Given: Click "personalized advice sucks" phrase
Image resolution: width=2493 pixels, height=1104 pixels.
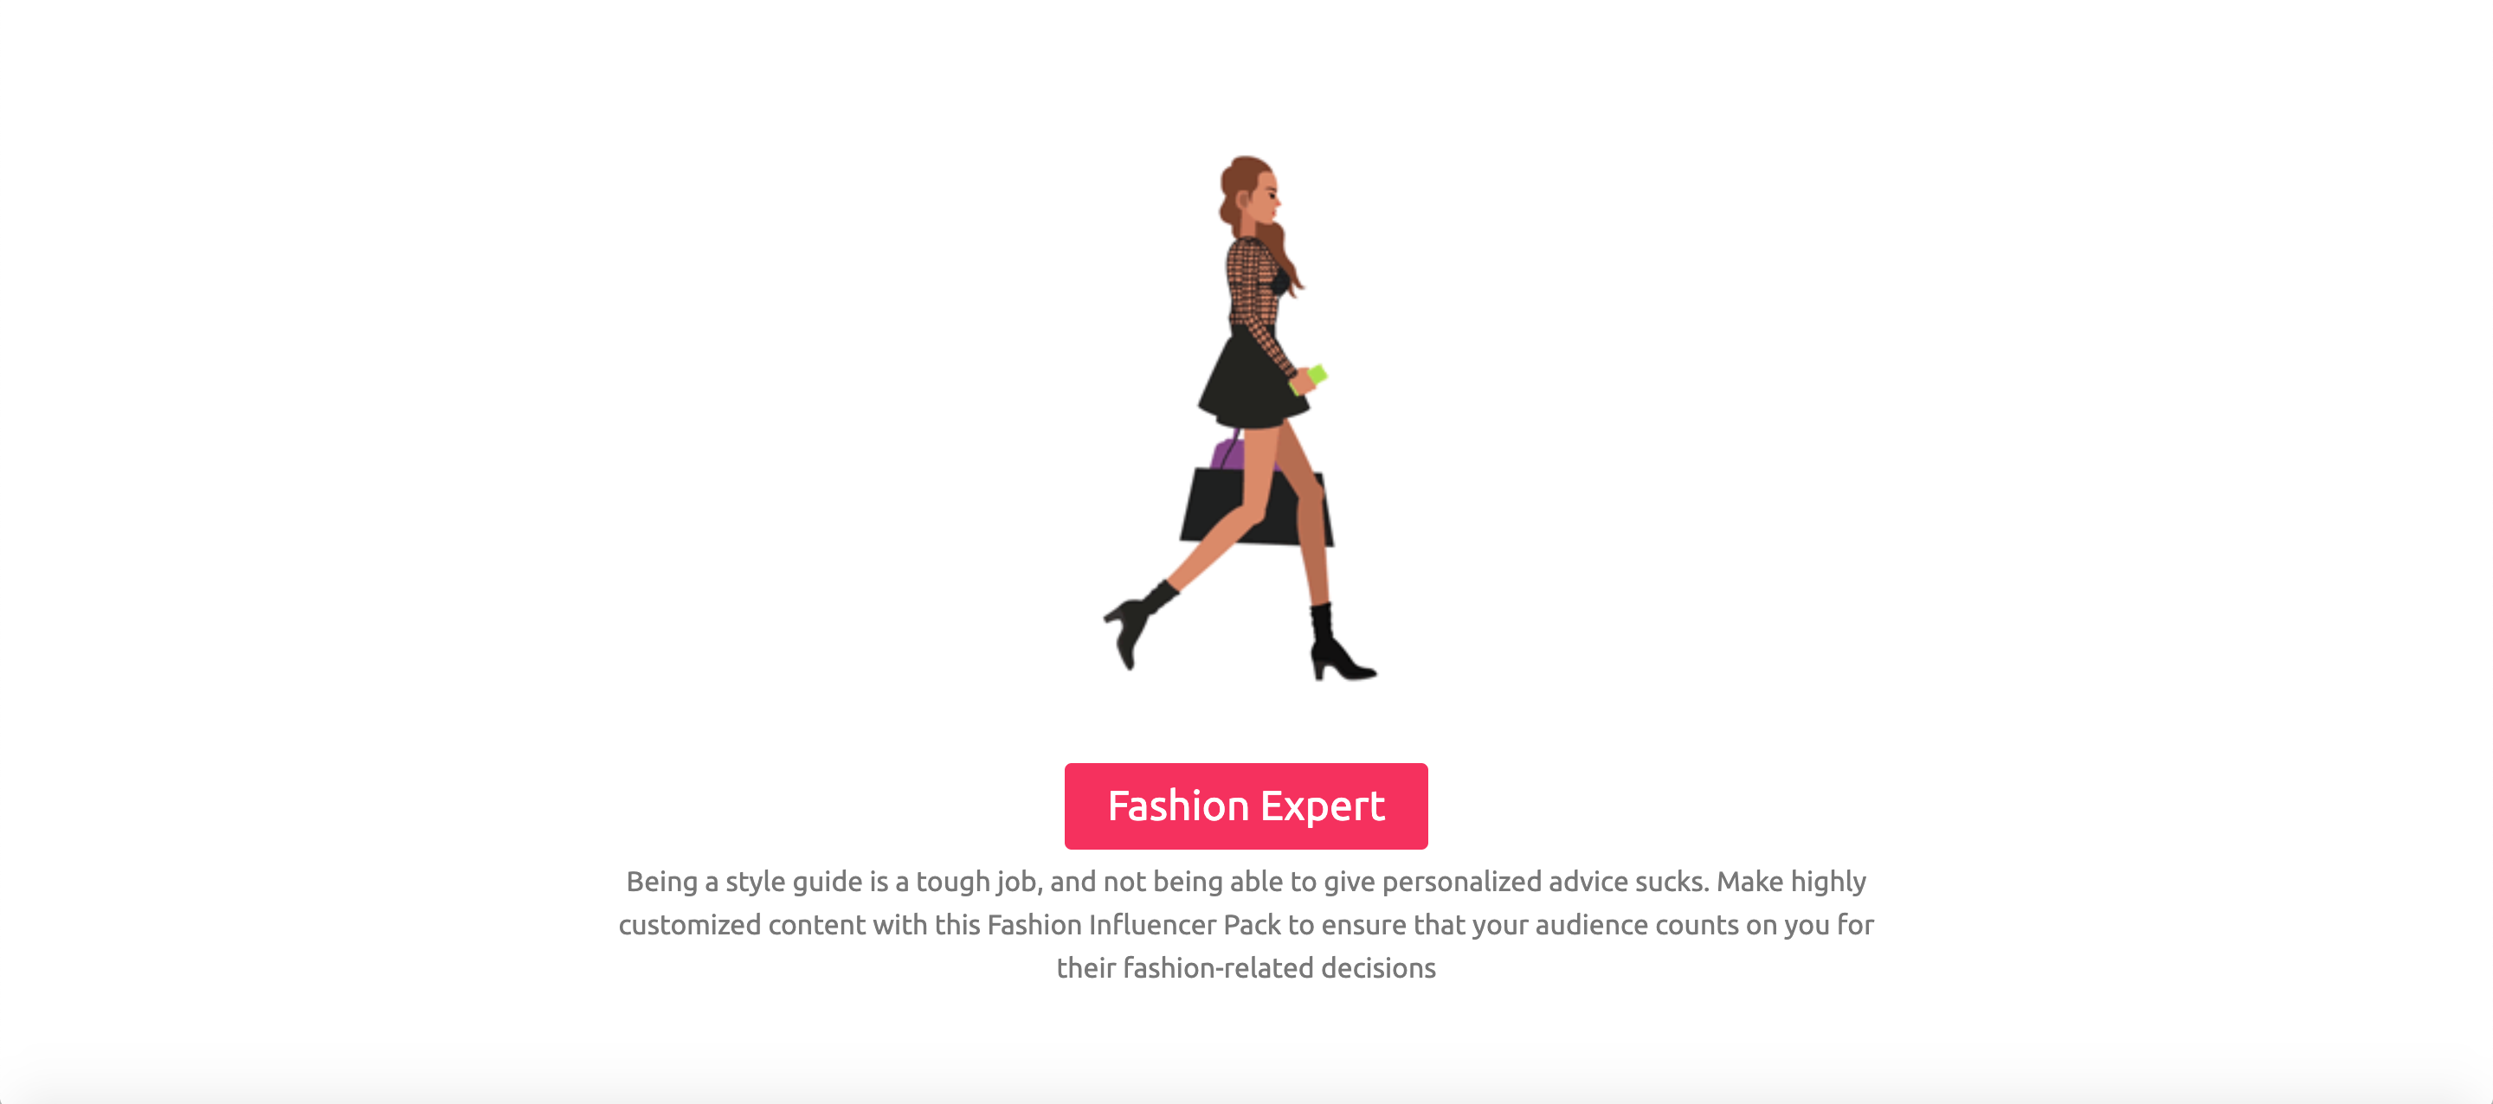Looking at the screenshot, I should coord(1544,882).
